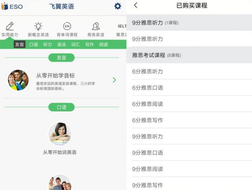This screenshot has width=252, height=190.
Task: Open the IELTS 雅思 category
Action: (122, 30)
